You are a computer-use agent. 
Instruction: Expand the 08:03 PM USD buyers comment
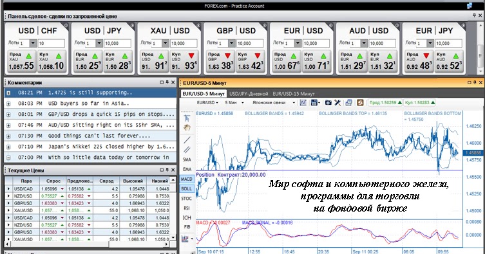(8, 104)
